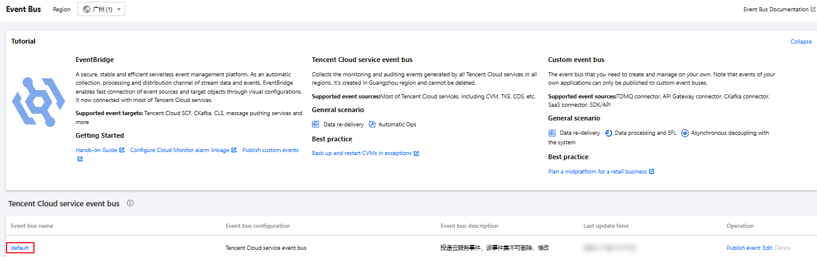Open Configure Cloud Monitor alarm linkage

tap(179, 150)
